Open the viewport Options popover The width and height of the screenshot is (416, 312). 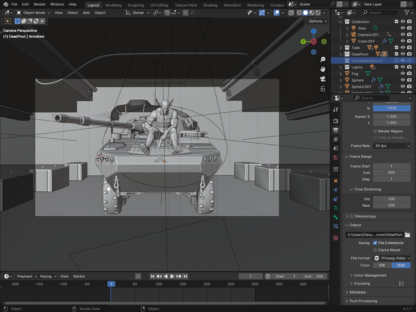pos(318,21)
